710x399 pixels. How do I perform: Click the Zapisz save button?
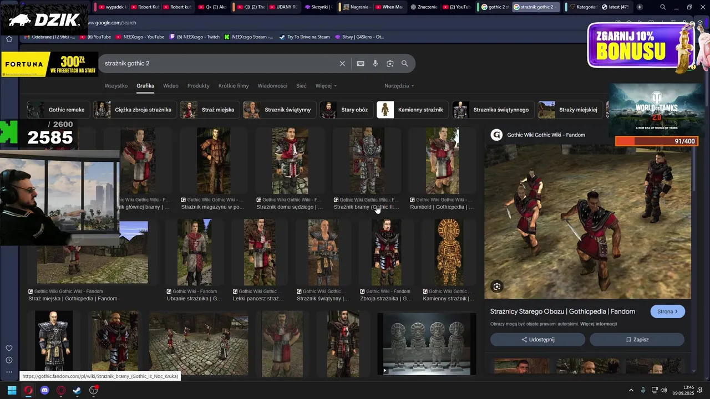(637, 340)
